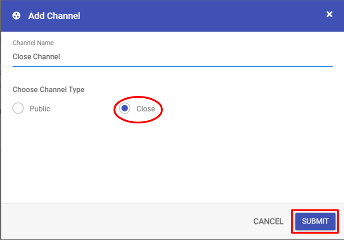344x240 pixels.
Task: Click the Public radio label text
Action: [40, 109]
